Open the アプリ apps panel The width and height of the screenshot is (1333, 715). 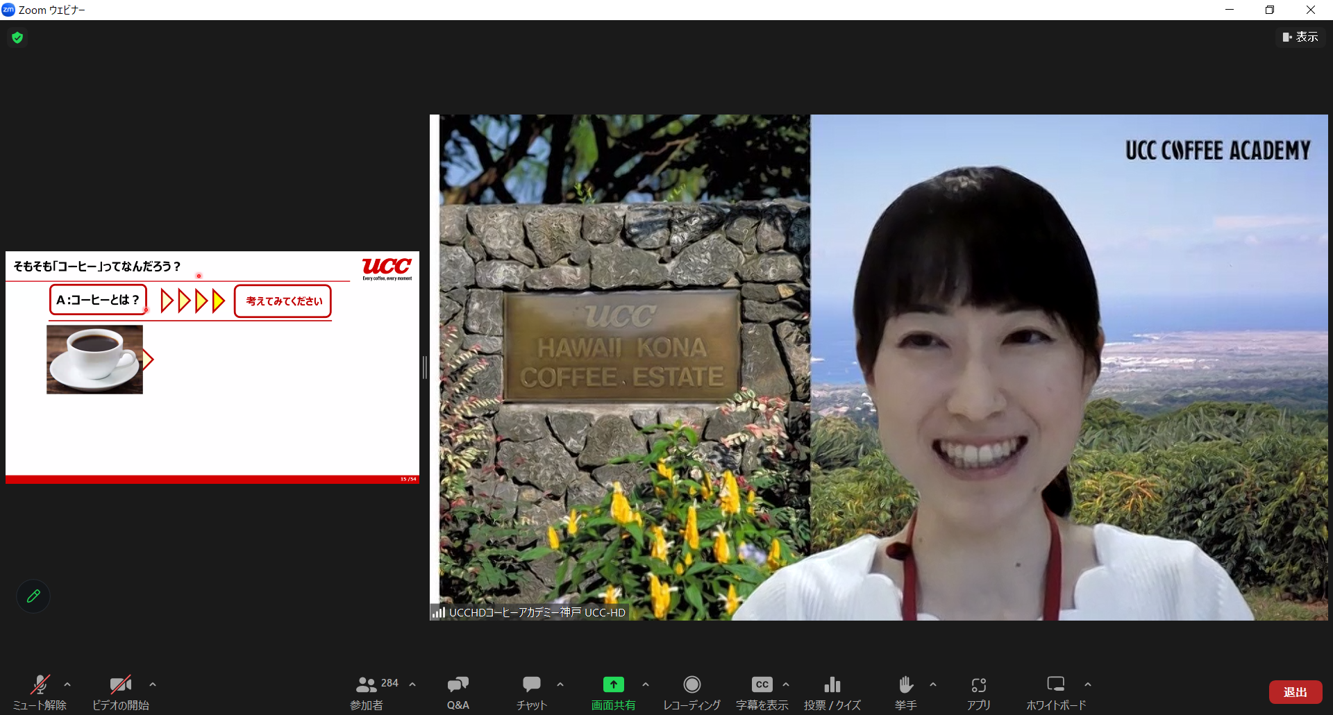(979, 693)
